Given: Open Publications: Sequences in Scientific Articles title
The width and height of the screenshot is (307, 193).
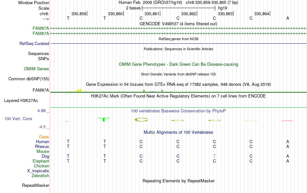Looking at the screenshot, I should [x=178, y=49].
